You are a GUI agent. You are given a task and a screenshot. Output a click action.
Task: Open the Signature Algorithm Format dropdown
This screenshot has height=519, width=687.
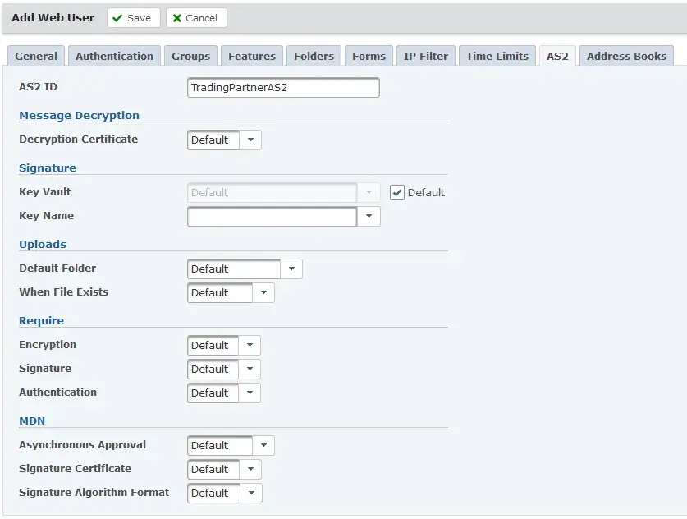(250, 494)
